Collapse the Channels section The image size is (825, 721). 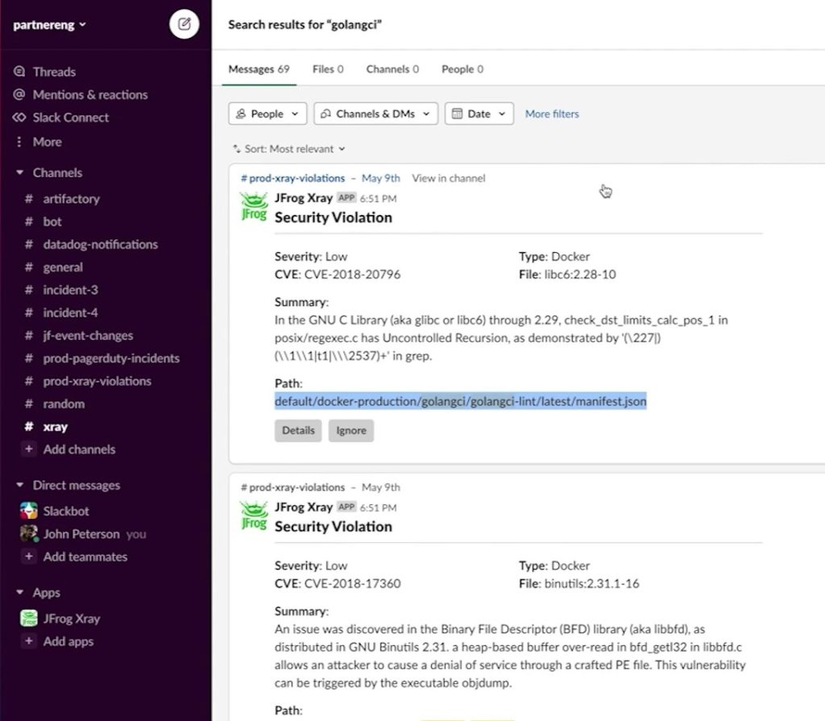tap(20, 172)
